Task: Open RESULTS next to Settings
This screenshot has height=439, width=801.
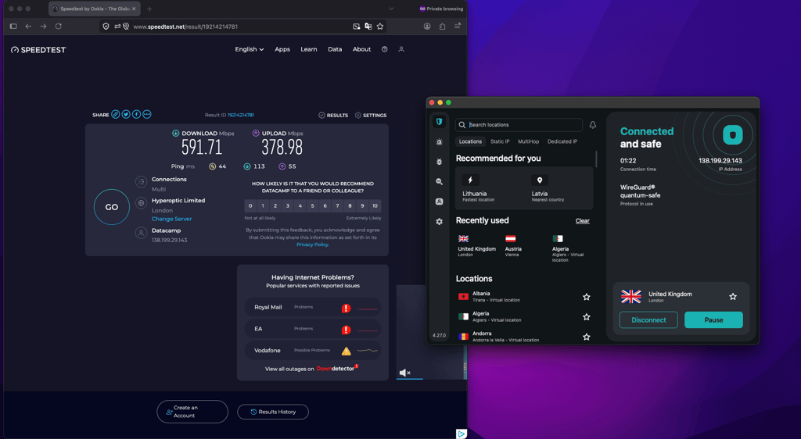Action: pyautogui.click(x=333, y=116)
